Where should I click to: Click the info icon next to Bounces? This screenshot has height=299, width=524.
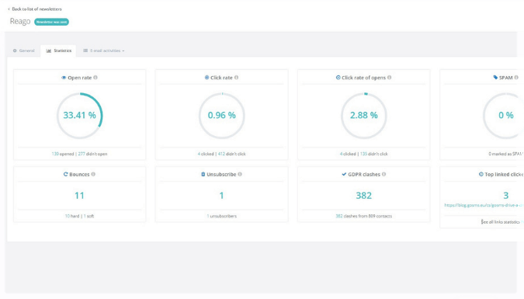click(93, 174)
